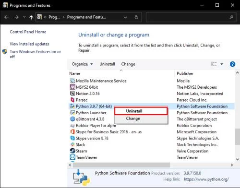Select the Slack icon
240x188 pixels.
[72, 144]
